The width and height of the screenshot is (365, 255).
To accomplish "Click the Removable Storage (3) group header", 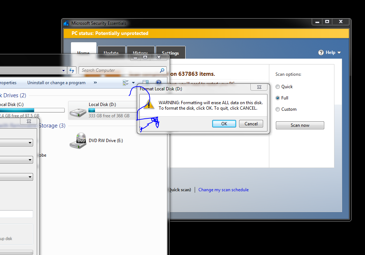I will pyautogui.click(x=52, y=126).
